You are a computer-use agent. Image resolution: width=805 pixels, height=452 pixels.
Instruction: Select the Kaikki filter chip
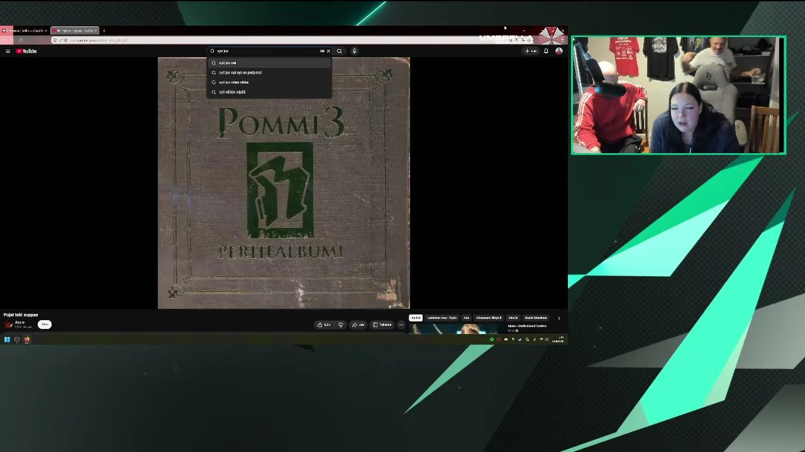[416, 318]
